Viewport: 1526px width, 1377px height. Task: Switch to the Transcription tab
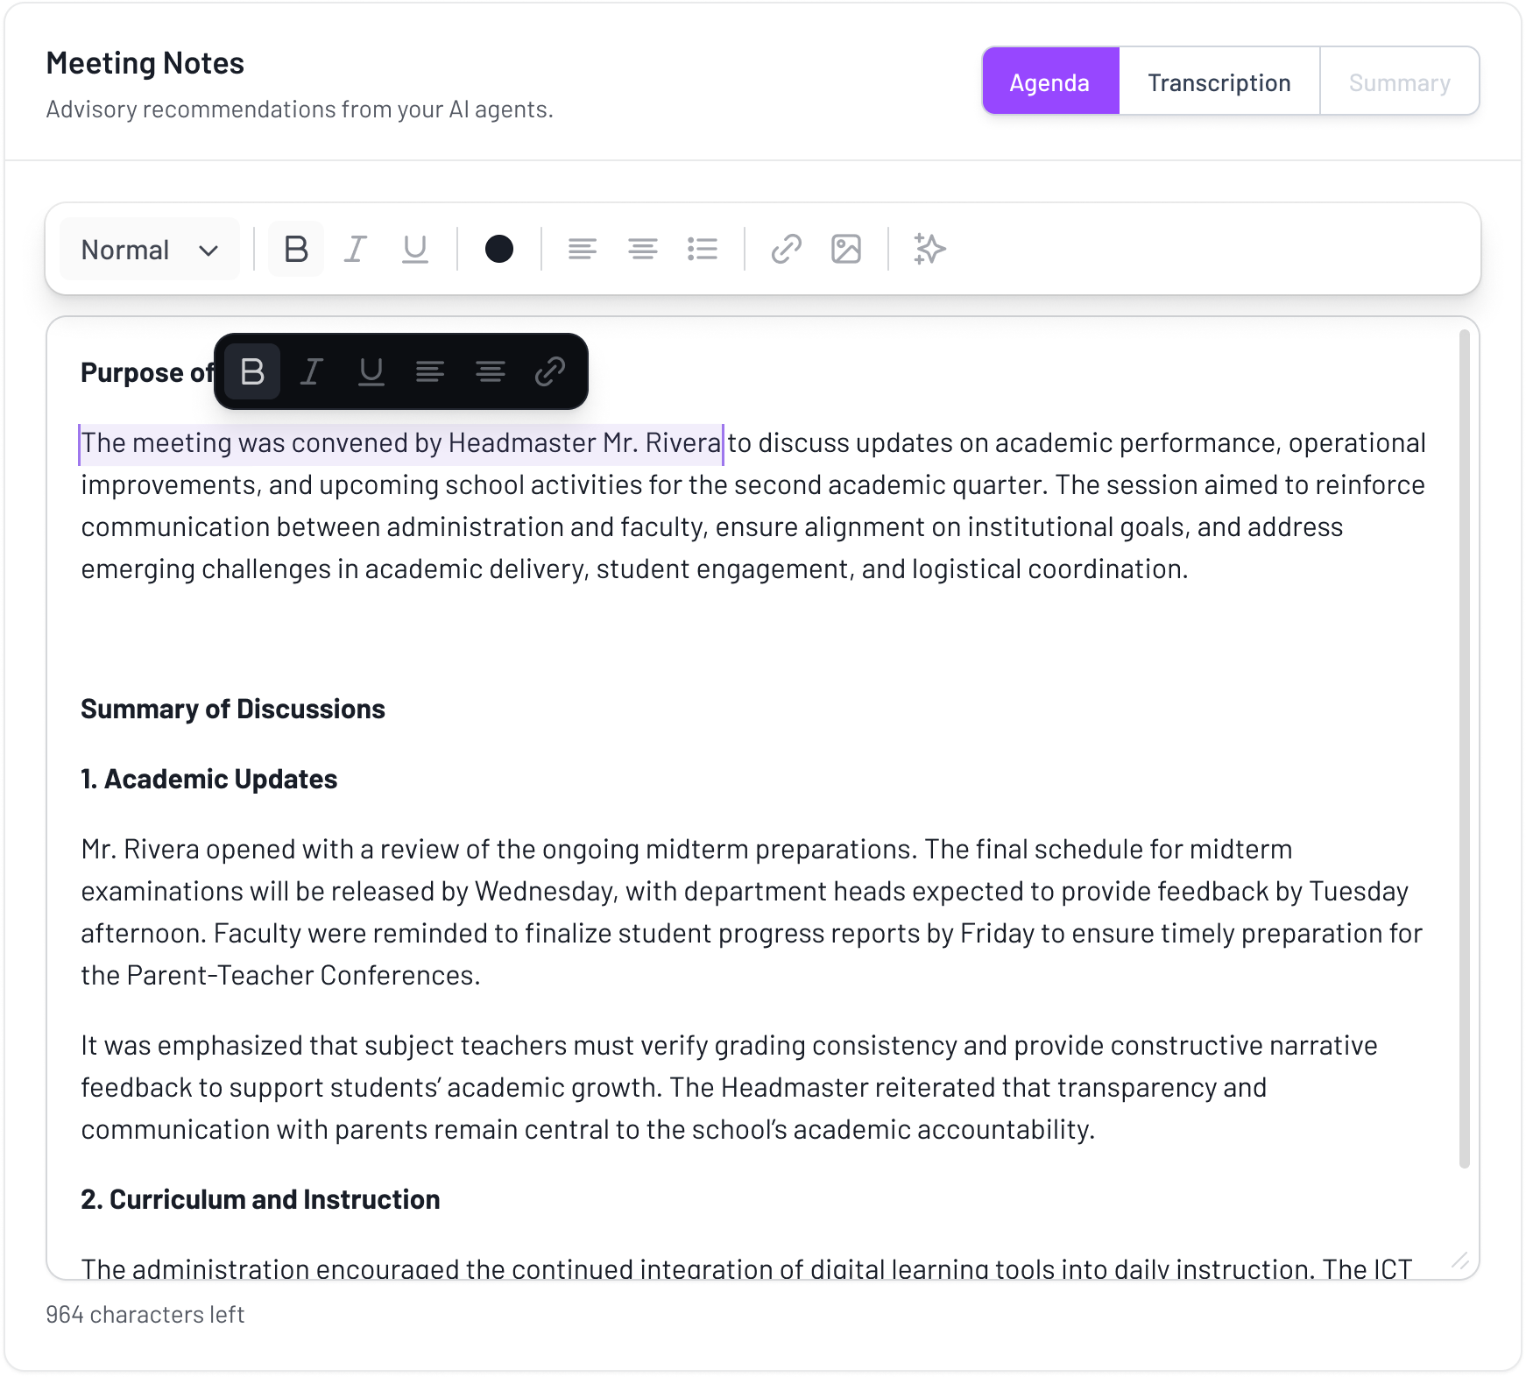pos(1219,82)
